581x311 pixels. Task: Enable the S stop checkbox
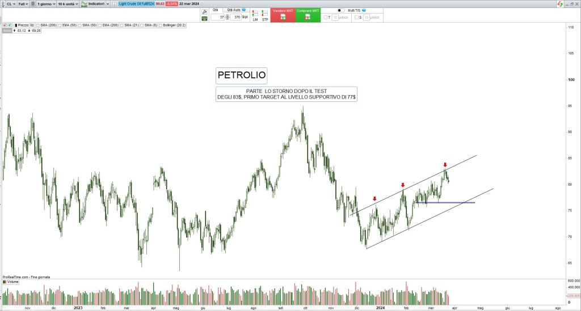356,18
